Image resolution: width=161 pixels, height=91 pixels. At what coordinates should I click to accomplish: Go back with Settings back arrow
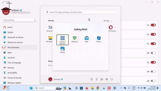[3, 3]
